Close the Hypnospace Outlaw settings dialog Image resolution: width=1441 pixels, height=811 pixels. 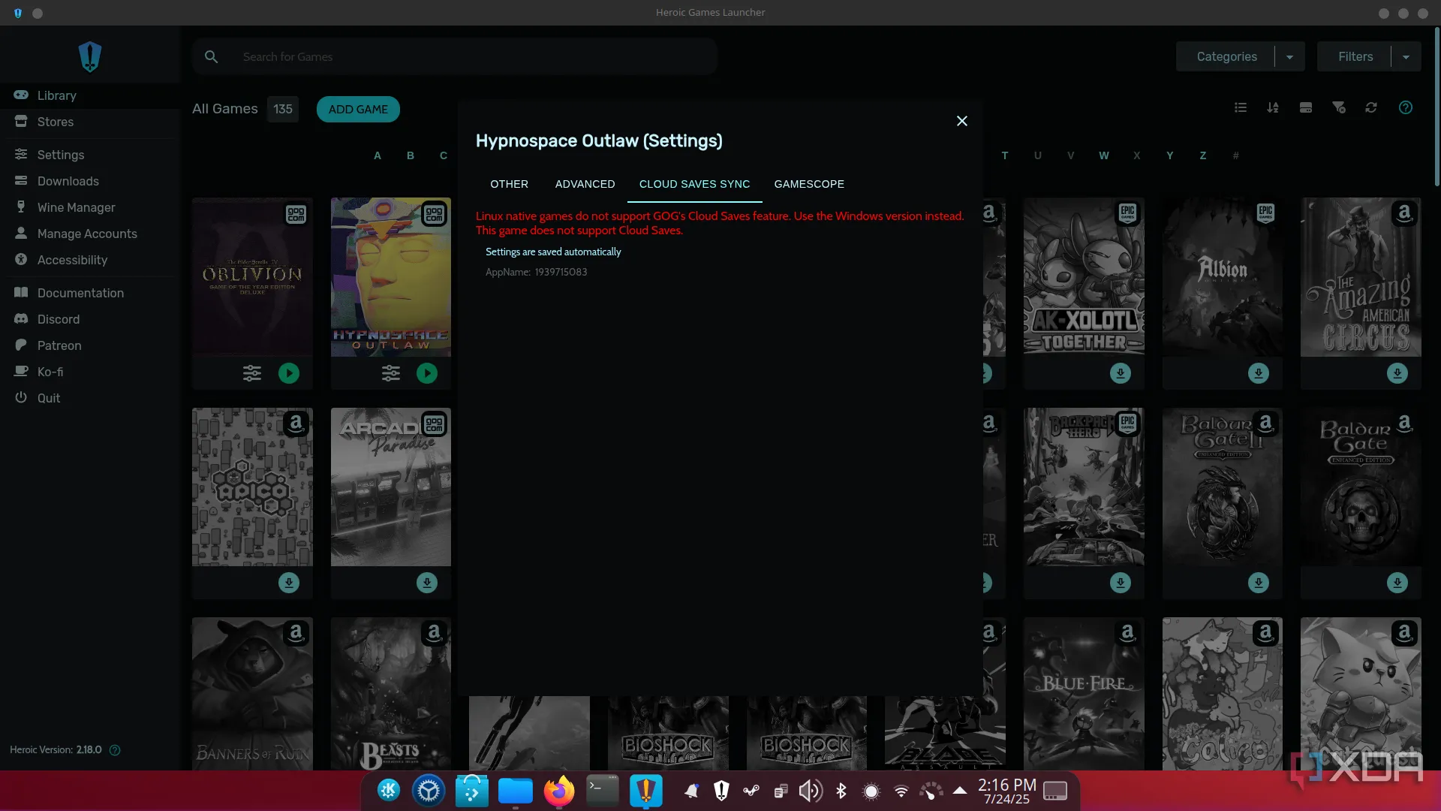click(962, 121)
